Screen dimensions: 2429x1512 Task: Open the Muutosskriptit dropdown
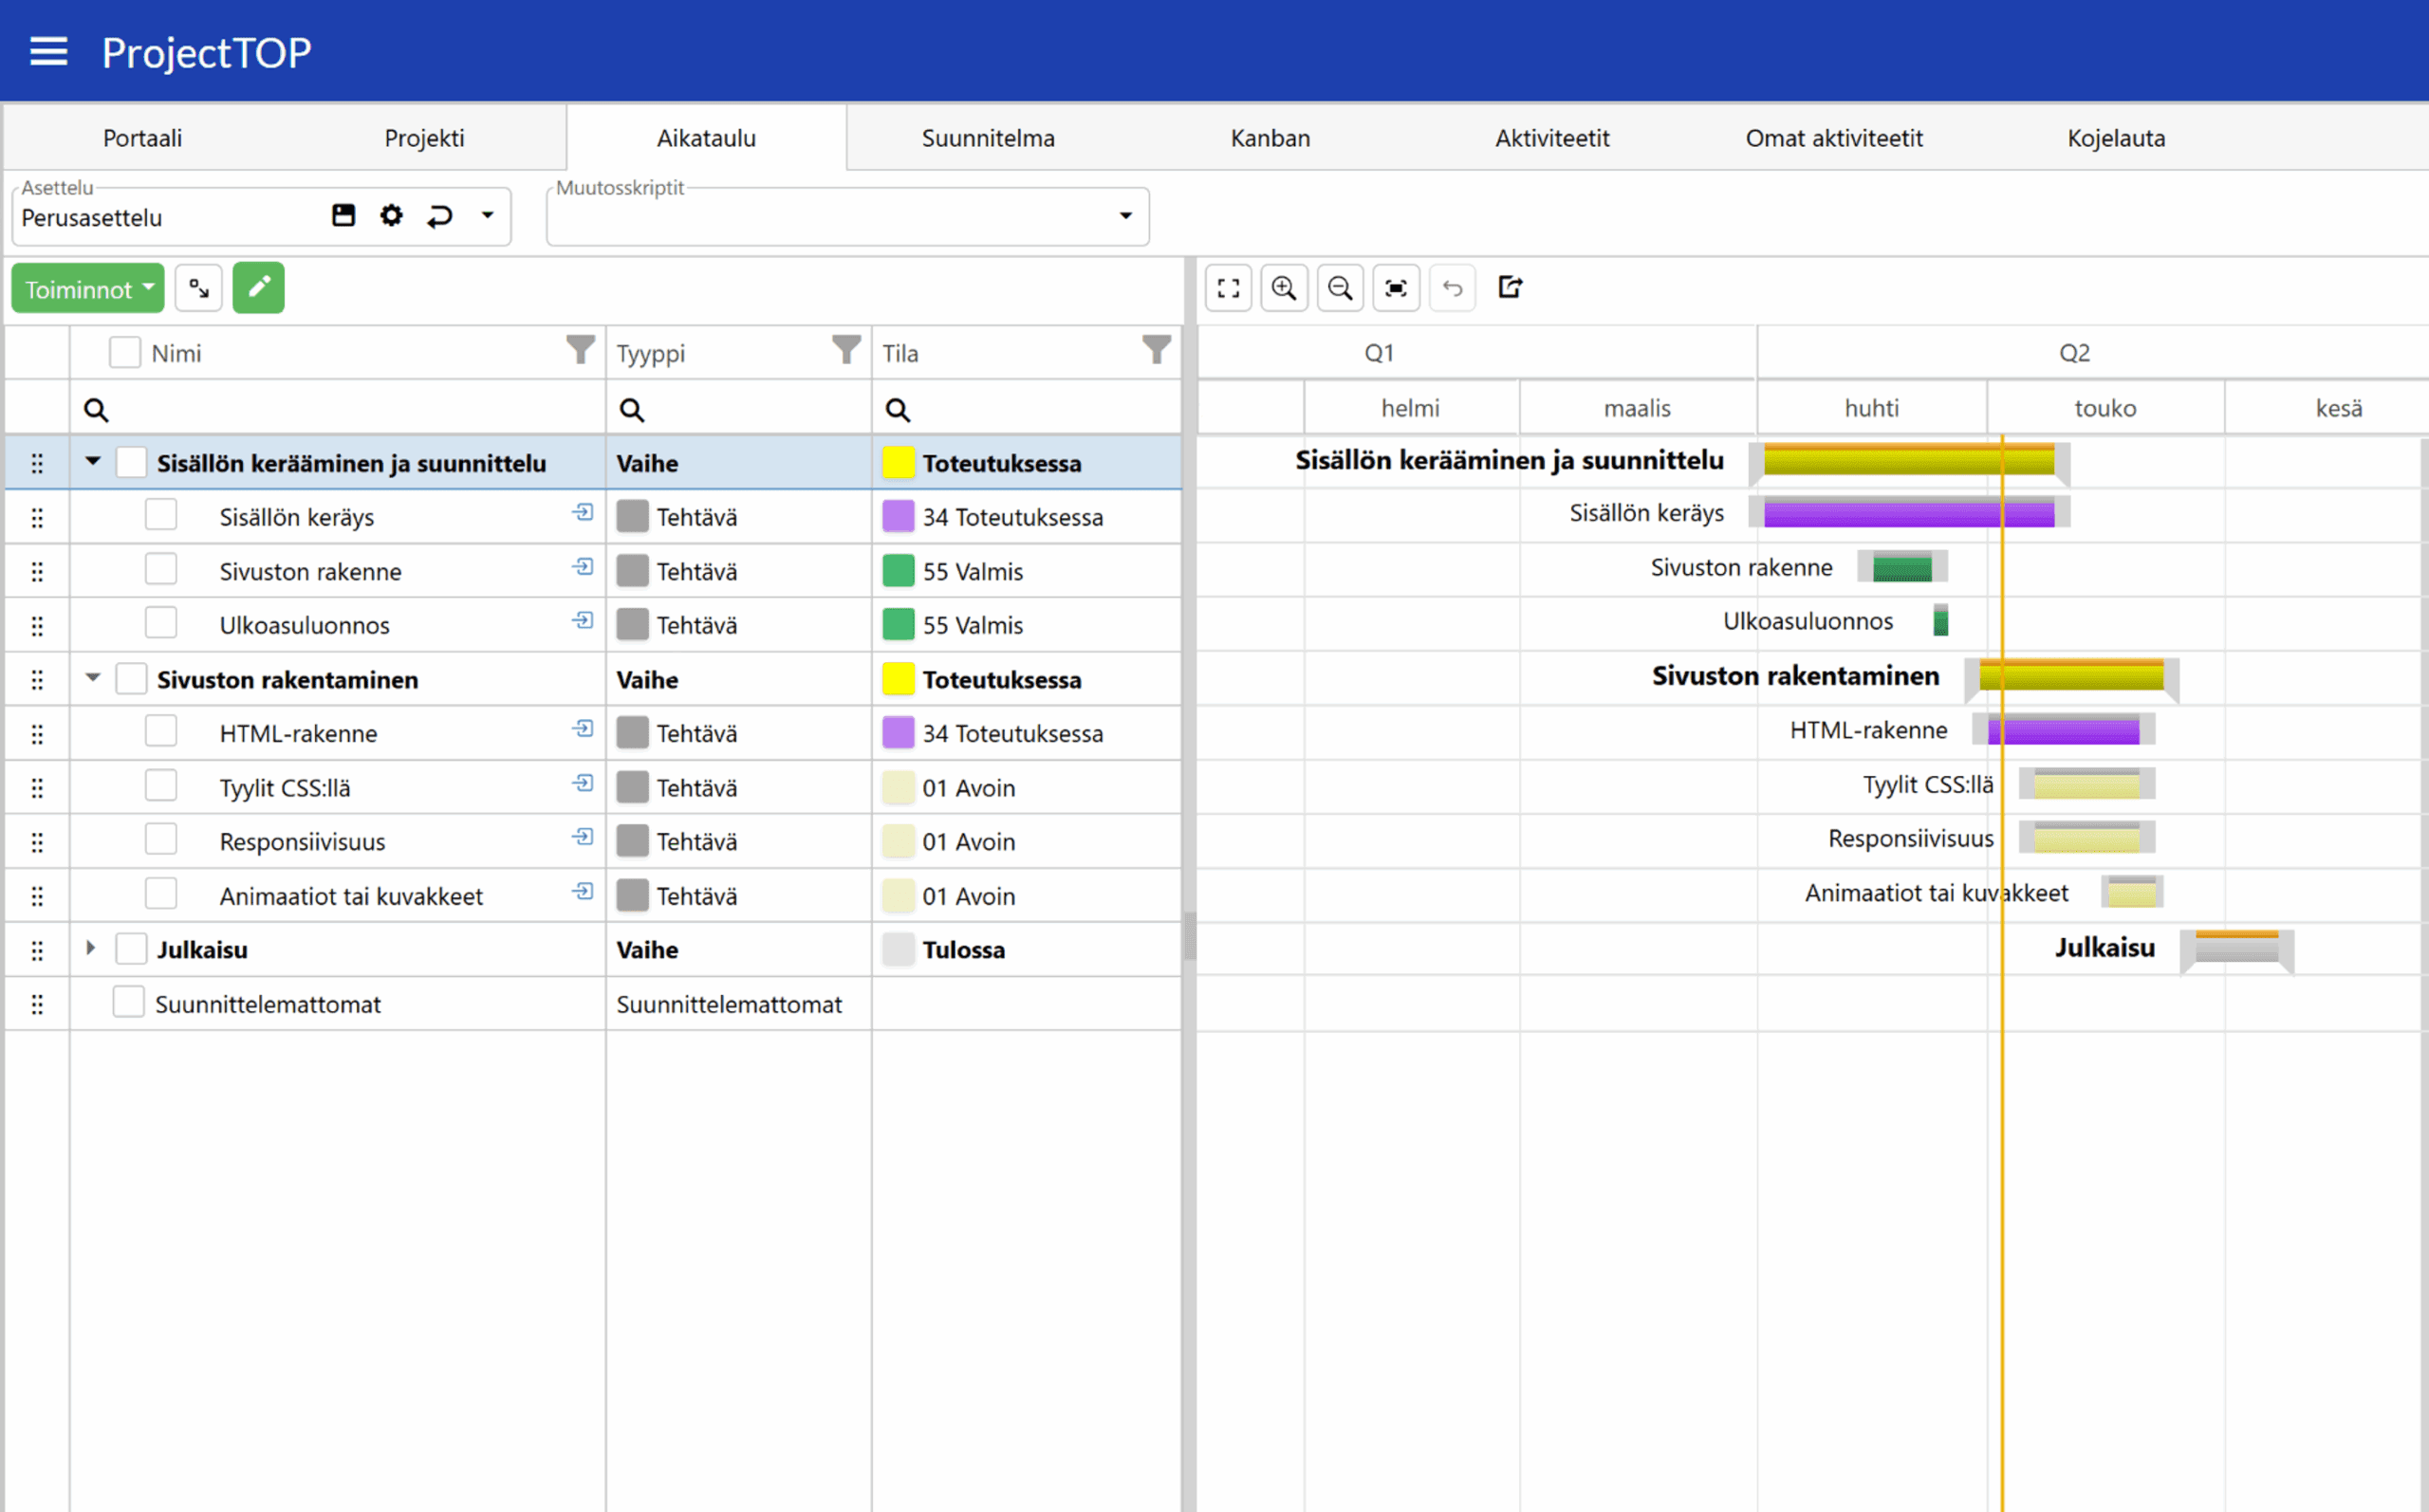(1125, 216)
